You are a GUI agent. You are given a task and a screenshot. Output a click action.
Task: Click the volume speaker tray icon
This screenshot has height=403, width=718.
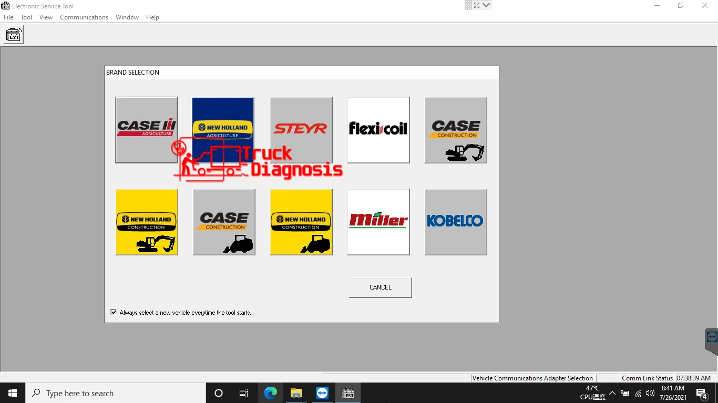pyautogui.click(x=650, y=393)
